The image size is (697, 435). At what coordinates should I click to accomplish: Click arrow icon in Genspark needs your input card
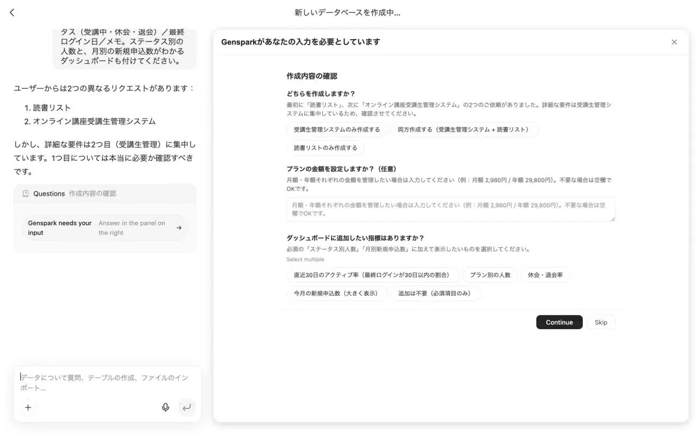(x=179, y=228)
